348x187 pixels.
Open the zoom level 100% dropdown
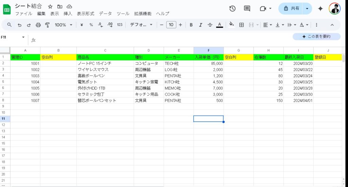tap(64, 25)
